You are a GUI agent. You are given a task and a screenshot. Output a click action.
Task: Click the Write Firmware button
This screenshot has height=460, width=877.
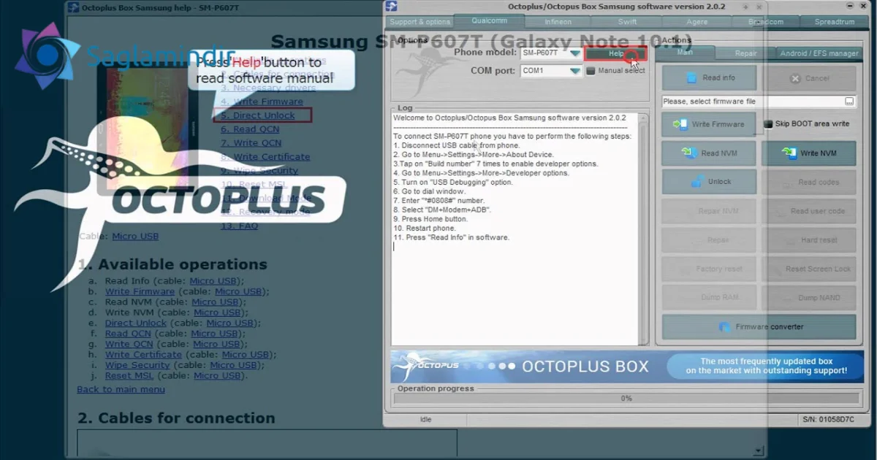(x=710, y=124)
